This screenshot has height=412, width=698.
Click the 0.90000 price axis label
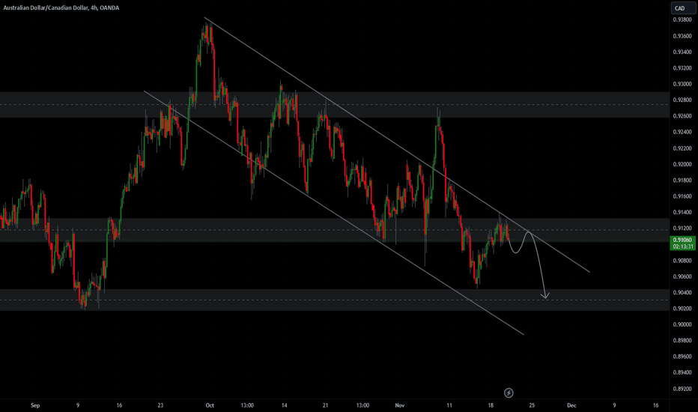pos(682,324)
